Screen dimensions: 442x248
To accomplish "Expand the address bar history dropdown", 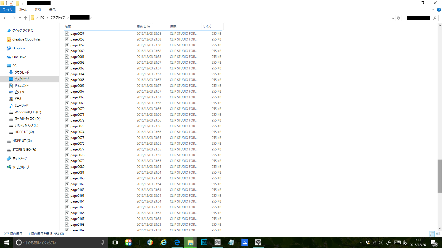I will click(x=393, y=18).
